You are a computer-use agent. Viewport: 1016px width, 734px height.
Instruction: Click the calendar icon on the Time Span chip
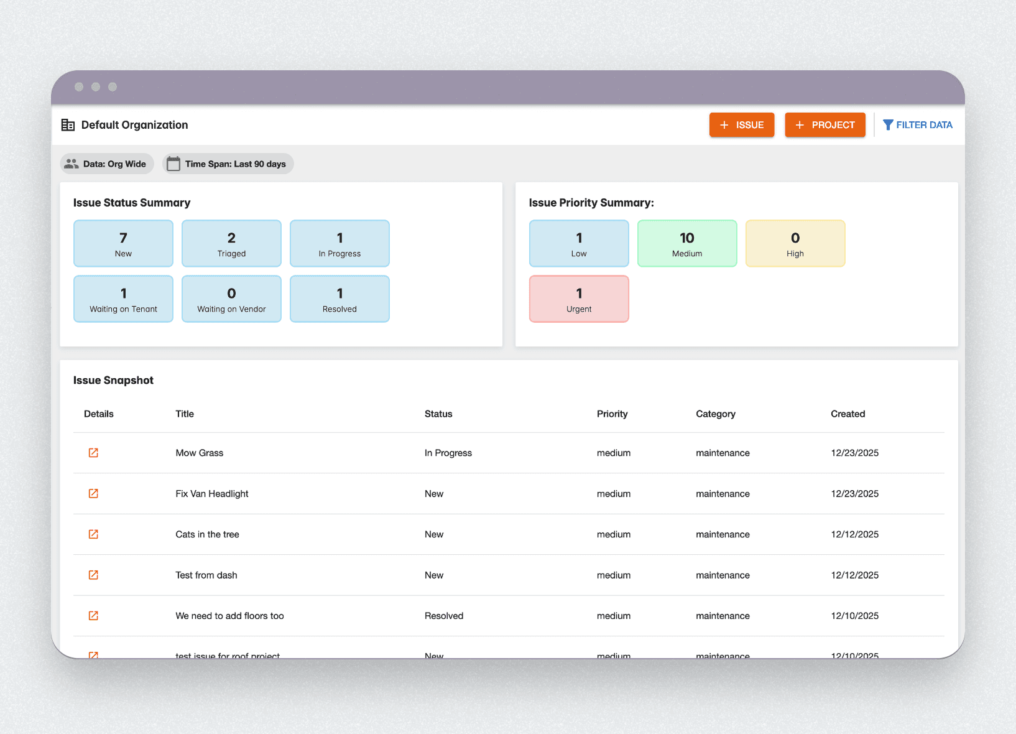pyautogui.click(x=174, y=164)
